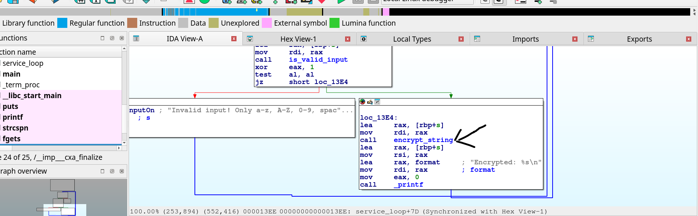Click the group nodes icon on loc_13E4 block
The image size is (698, 216).
[377, 102]
